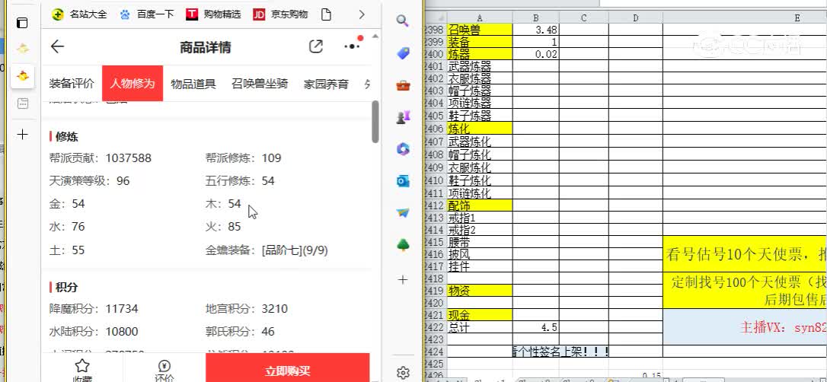Open the chess pieces games sidebar icon
Image resolution: width=827 pixels, height=382 pixels.
tap(403, 117)
